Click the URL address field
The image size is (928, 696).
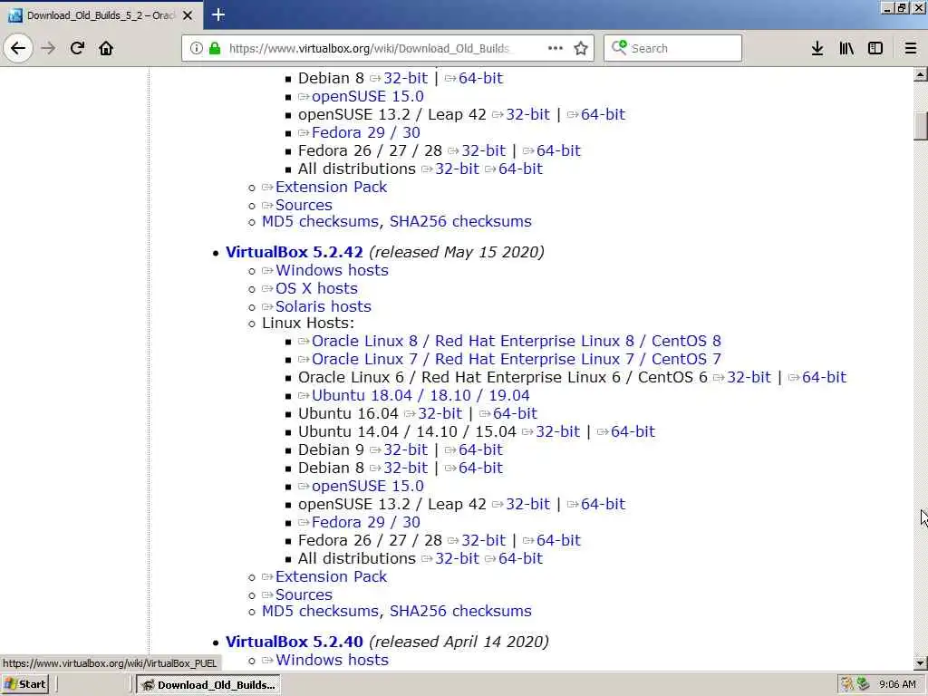[369, 48]
